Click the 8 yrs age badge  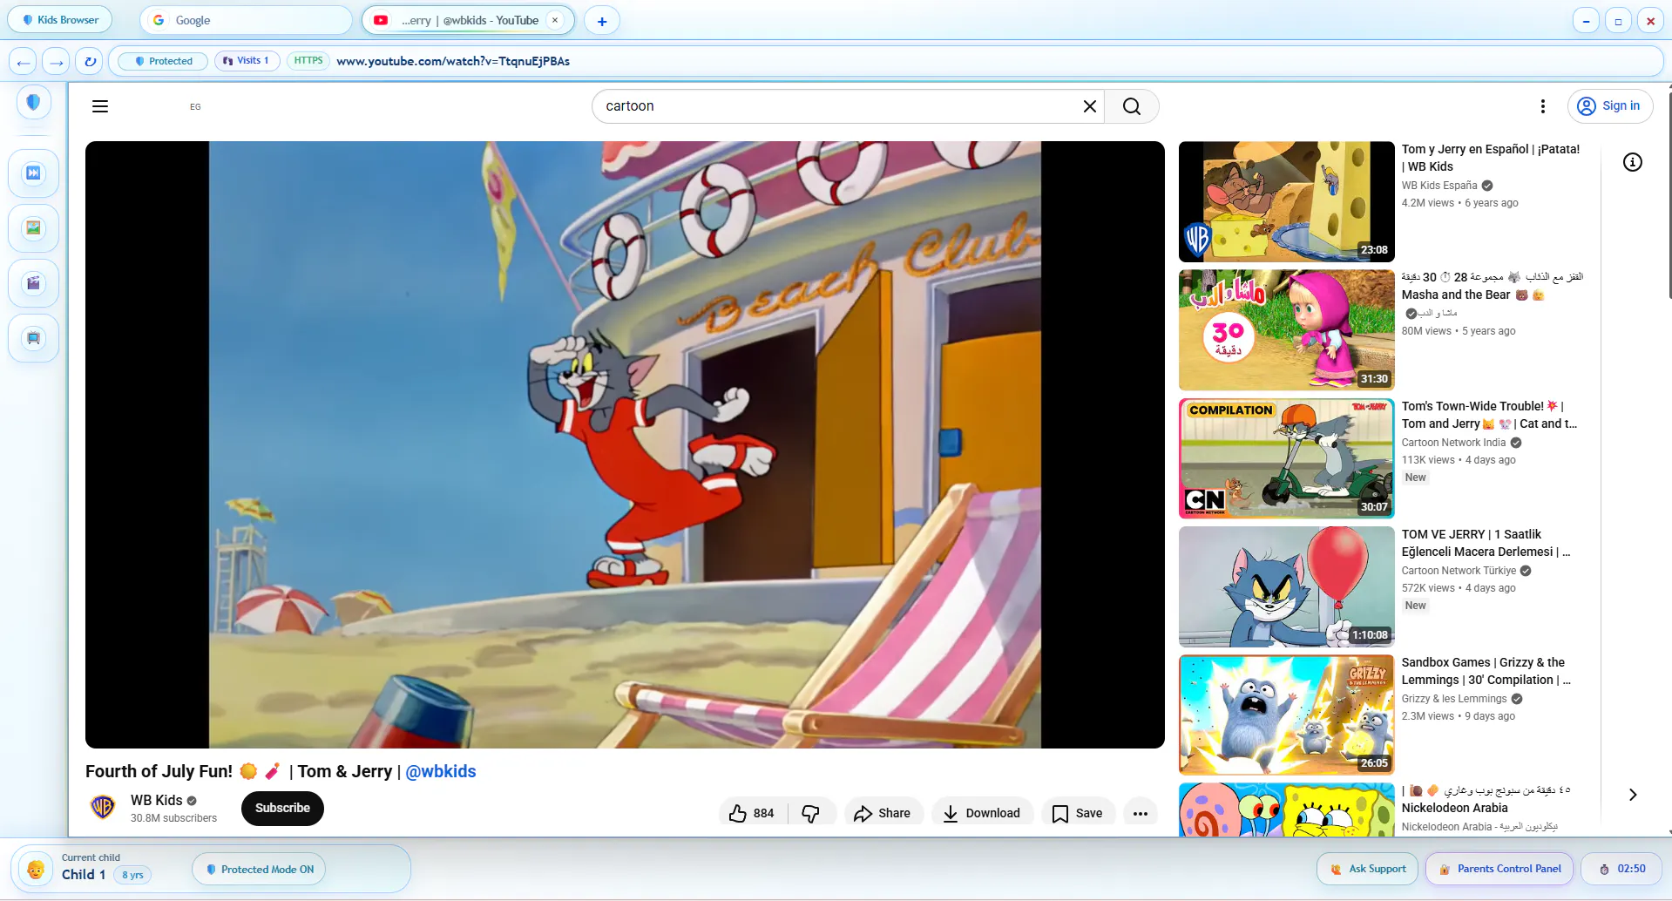click(132, 875)
